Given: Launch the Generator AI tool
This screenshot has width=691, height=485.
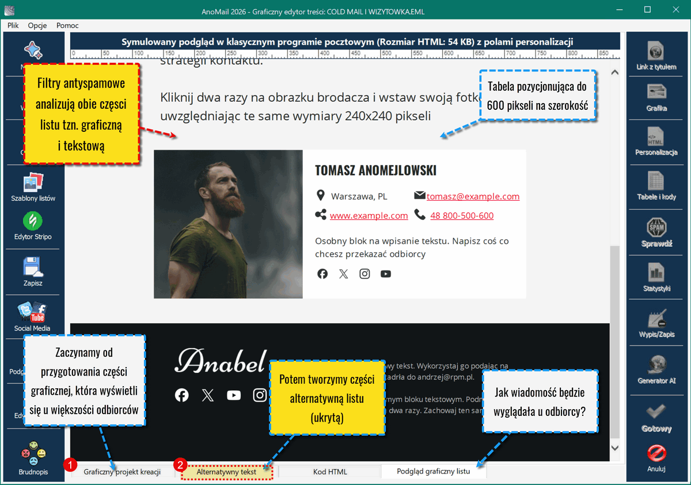Looking at the screenshot, I should point(656,370).
